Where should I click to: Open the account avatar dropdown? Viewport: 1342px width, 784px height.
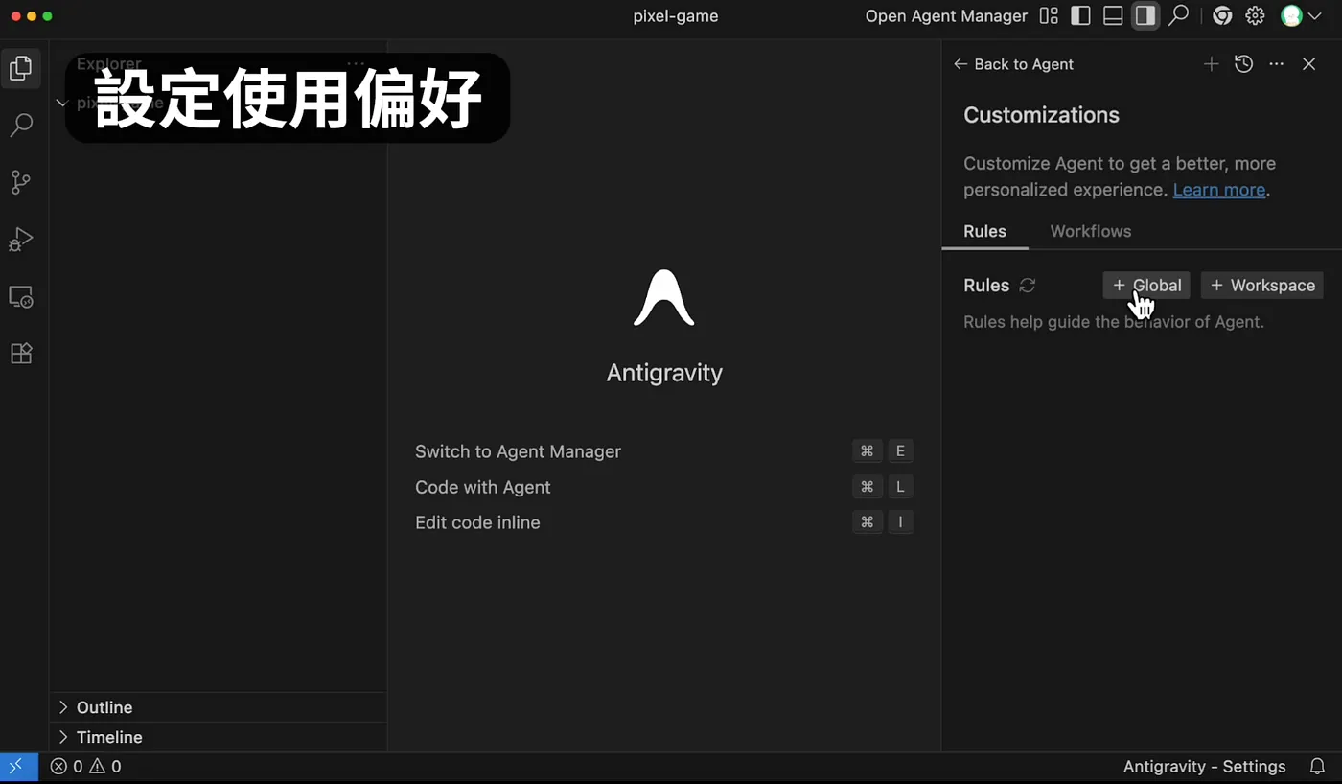(1301, 16)
